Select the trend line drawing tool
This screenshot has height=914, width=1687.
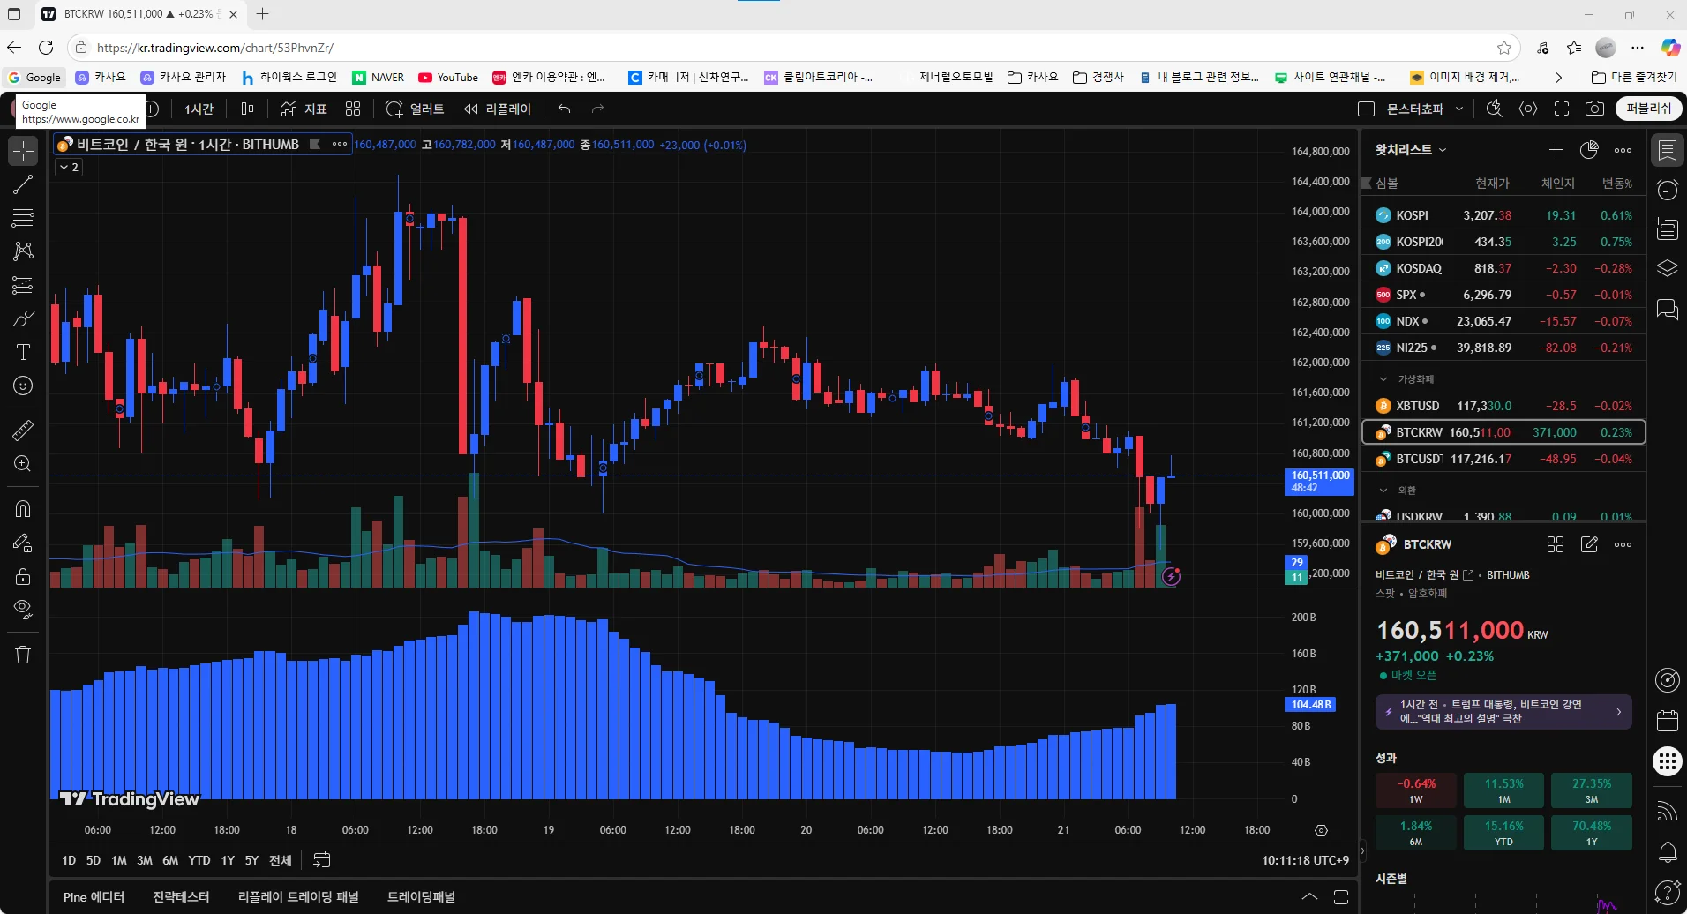click(23, 184)
